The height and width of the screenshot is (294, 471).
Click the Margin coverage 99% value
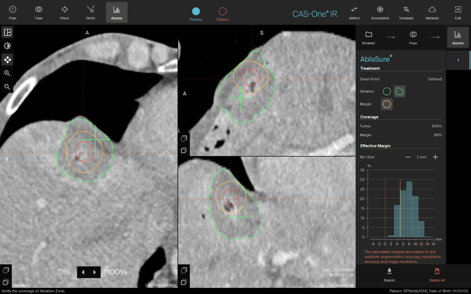pos(437,135)
